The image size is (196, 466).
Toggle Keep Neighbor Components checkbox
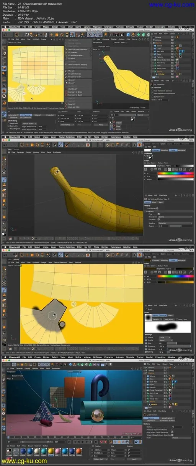click(152, 93)
